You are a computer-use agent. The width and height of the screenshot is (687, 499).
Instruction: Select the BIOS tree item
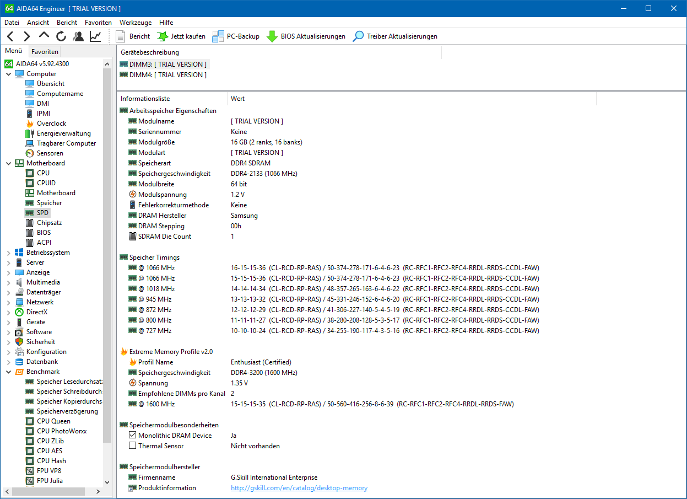[x=44, y=233]
